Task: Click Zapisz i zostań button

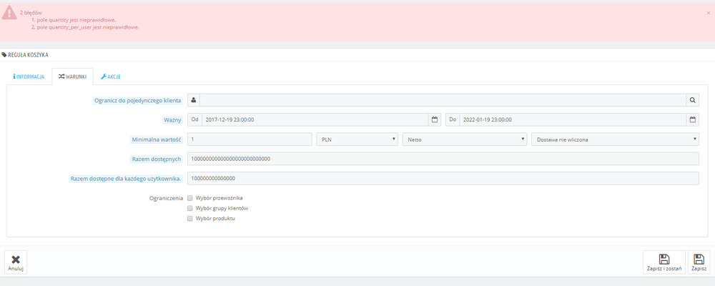Action: click(664, 263)
